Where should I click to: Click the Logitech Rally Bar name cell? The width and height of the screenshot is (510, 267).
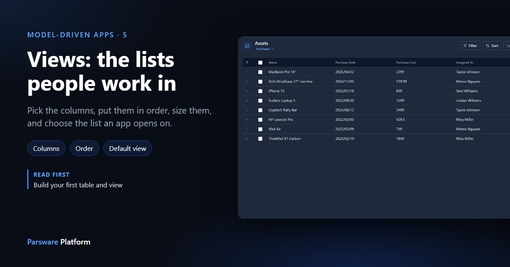click(x=283, y=110)
